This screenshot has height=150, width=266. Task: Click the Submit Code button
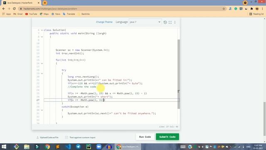pos(167,137)
